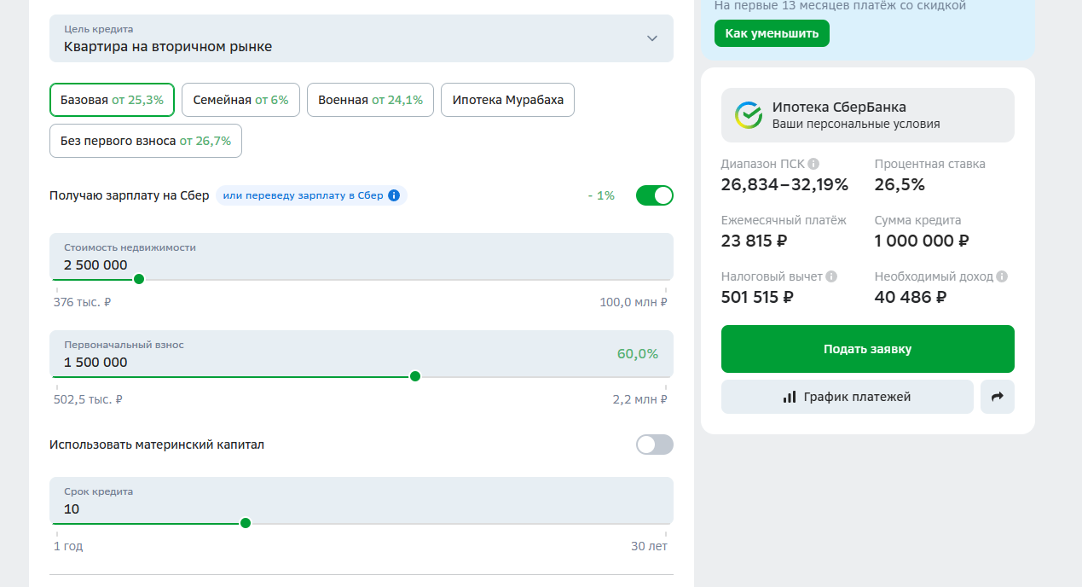1082x587 pixels.
Task: Open the Цель кредита dropdown
Action: [x=362, y=38]
